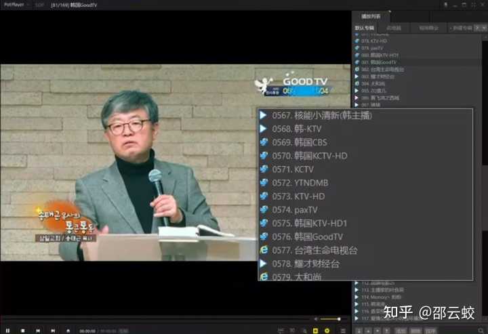Select playlist item 084. 大和尚
Screen dimensions: 488x334
[417, 83]
